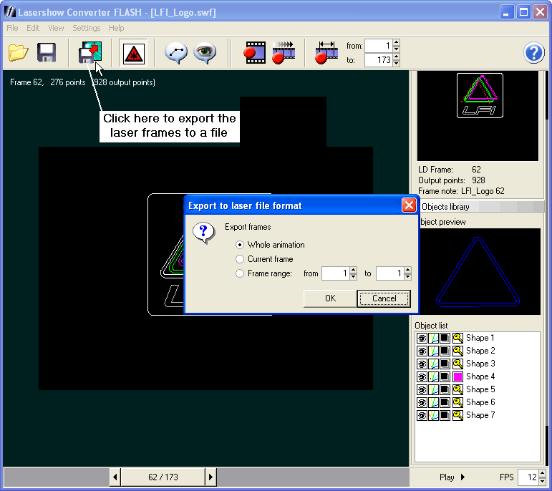Viewport: 552px width, 491px height.
Task: Increase the dialog Frame range 'to' value
Action: coord(407,270)
